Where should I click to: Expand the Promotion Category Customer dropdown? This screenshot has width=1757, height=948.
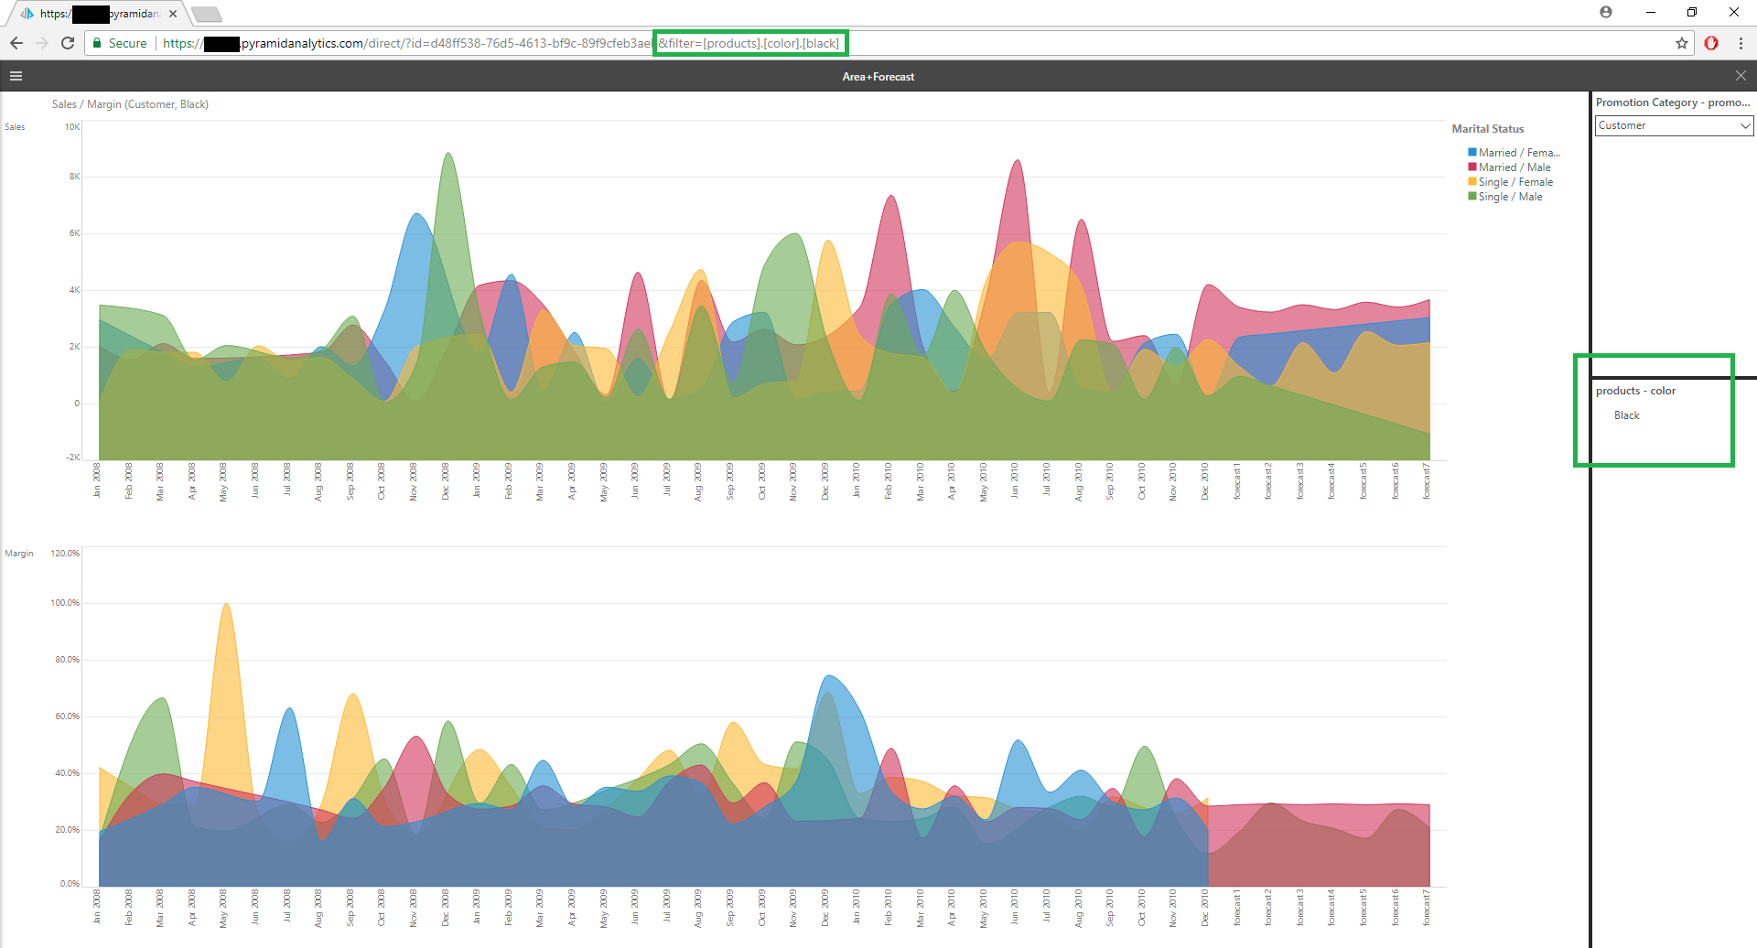point(1674,125)
